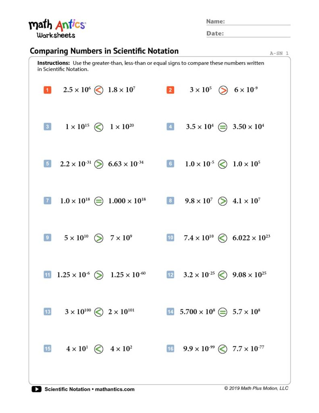Screen dimensions: 319x413
Task: Click the orange problem number 2 badge
Action: [170, 90]
